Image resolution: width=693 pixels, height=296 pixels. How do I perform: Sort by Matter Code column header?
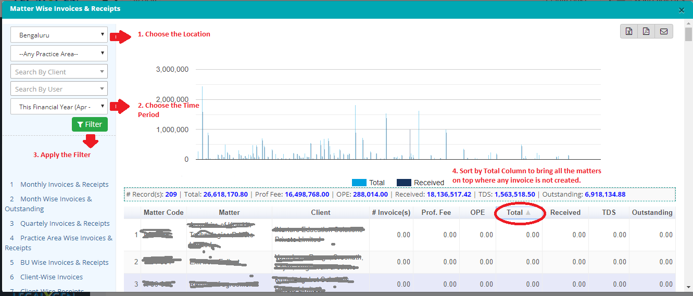[x=163, y=212]
